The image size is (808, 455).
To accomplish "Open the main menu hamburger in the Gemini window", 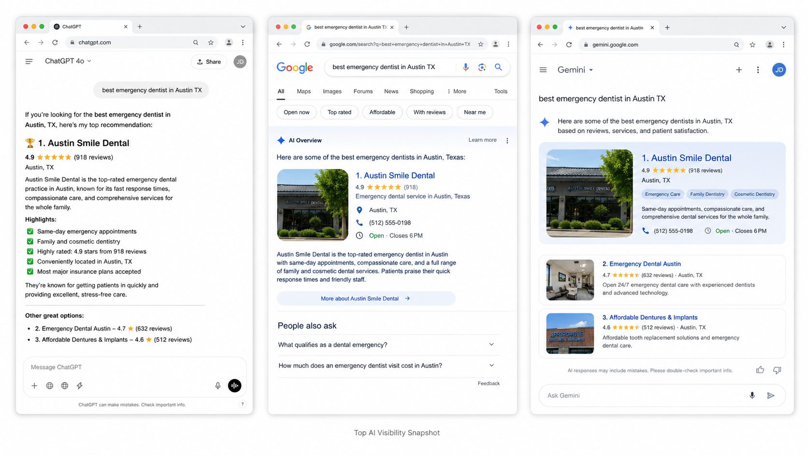I will tap(543, 70).
